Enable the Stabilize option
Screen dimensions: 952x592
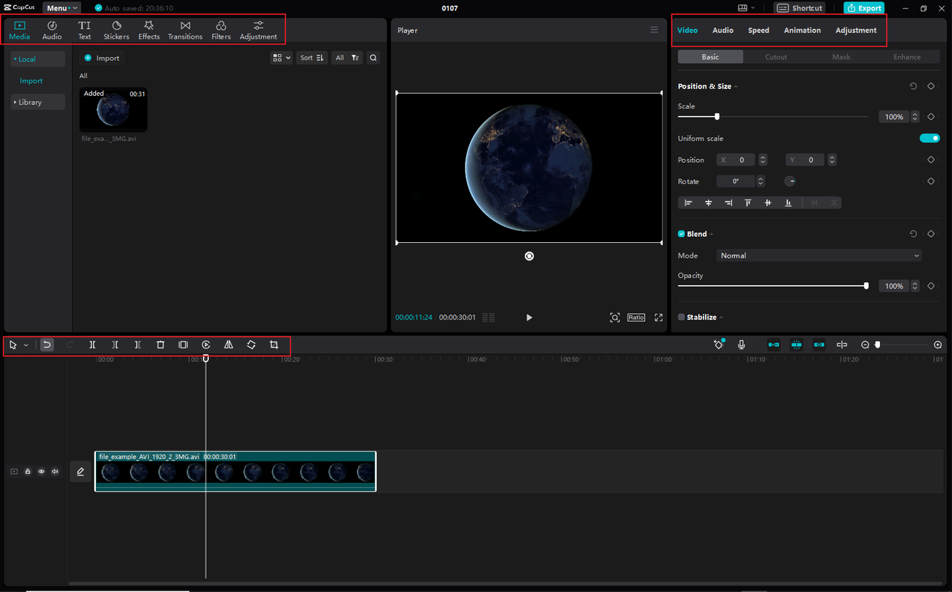(680, 317)
